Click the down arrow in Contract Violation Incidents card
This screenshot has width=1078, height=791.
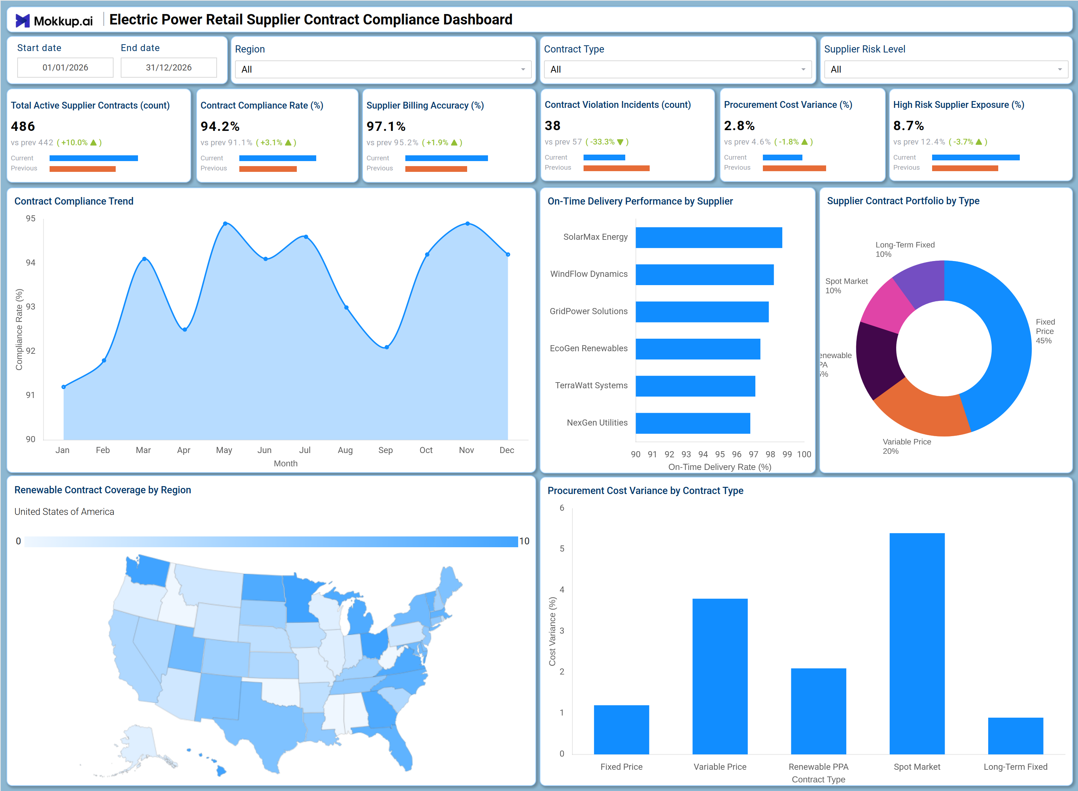620,142
